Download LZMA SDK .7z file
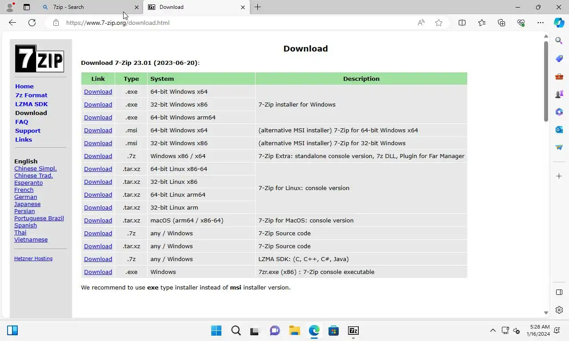The width and height of the screenshot is (569, 341). (x=98, y=259)
